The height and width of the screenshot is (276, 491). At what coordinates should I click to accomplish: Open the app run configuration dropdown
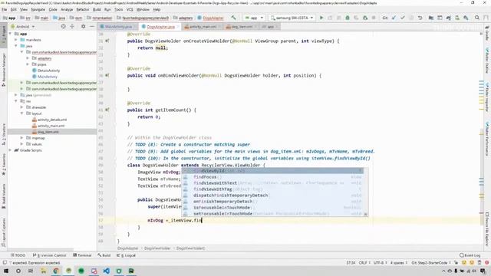254,18
